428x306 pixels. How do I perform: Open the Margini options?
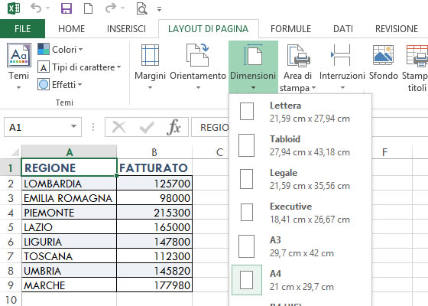pos(150,67)
